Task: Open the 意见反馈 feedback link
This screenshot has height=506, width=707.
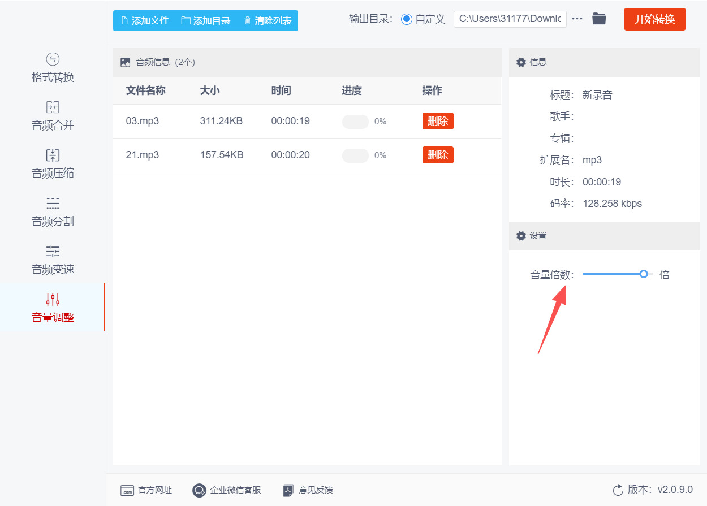Action: pyautogui.click(x=308, y=490)
